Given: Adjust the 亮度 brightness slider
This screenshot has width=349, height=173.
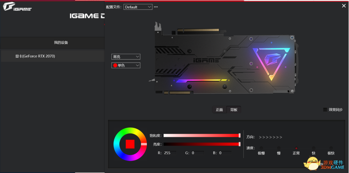Looking at the screenshot, I should (x=202, y=144).
